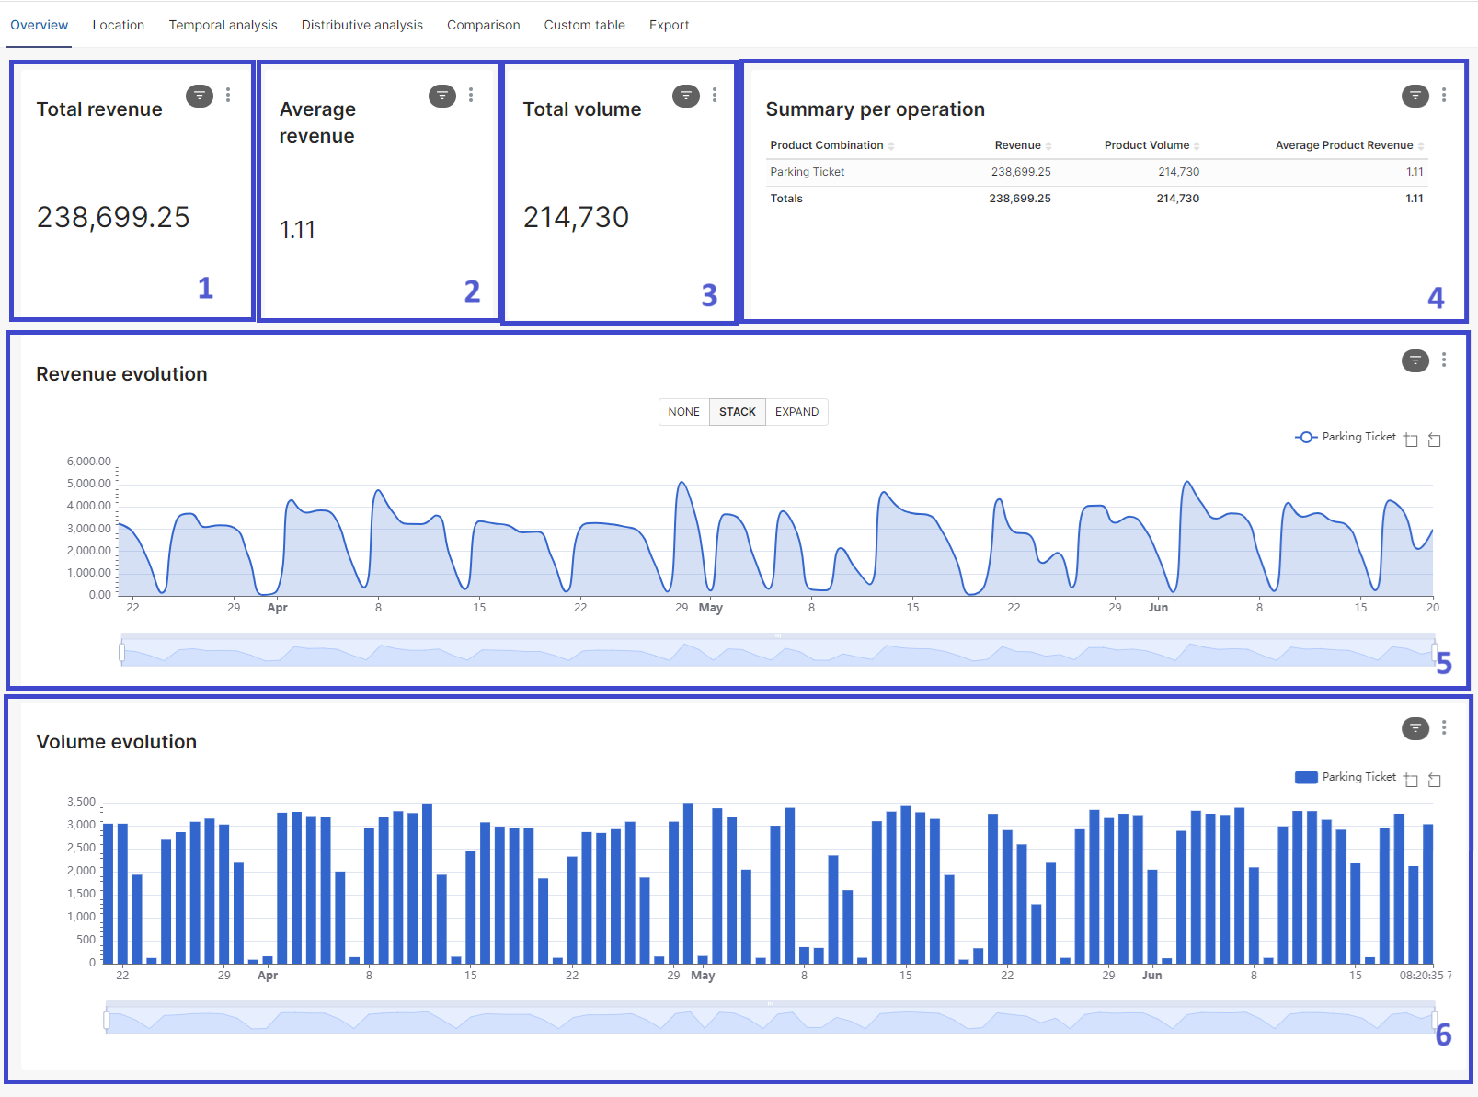Viewport: 1478px width, 1097px height.
Task: Click average revenue value 1.11 on card
Action: pyautogui.click(x=297, y=230)
